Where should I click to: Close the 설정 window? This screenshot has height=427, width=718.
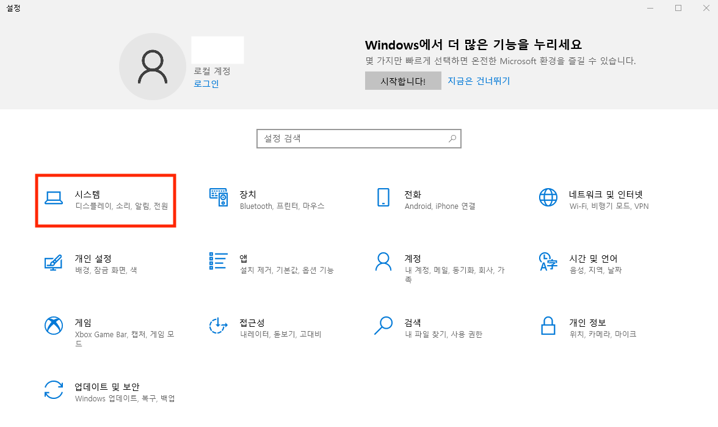point(706,9)
